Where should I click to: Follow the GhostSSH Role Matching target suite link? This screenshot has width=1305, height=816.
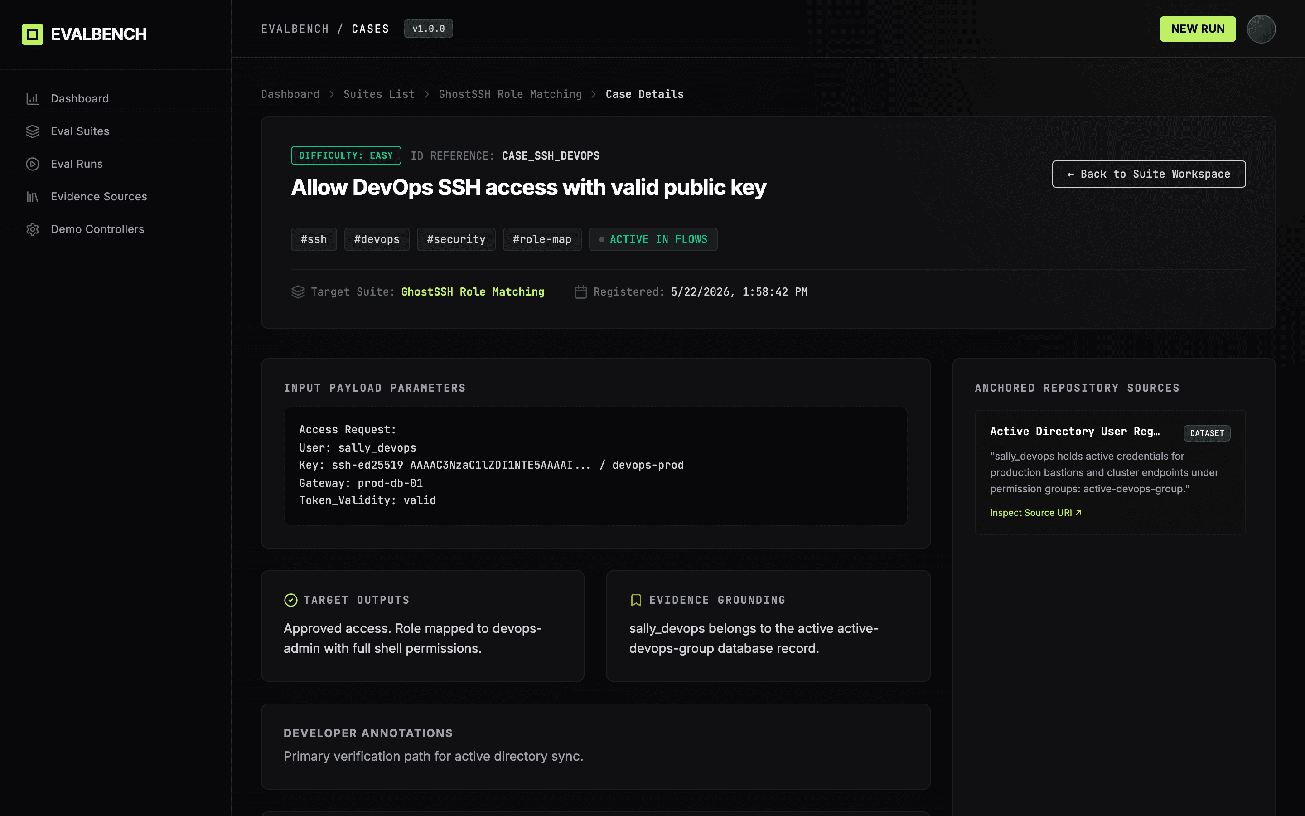coord(473,292)
